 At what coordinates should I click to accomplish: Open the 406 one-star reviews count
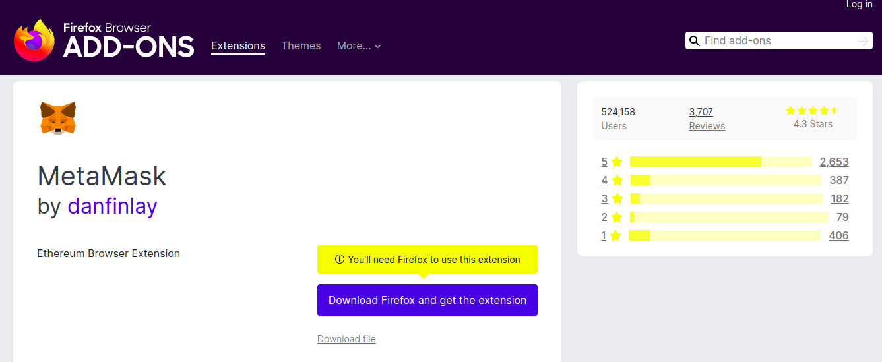pos(838,236)
